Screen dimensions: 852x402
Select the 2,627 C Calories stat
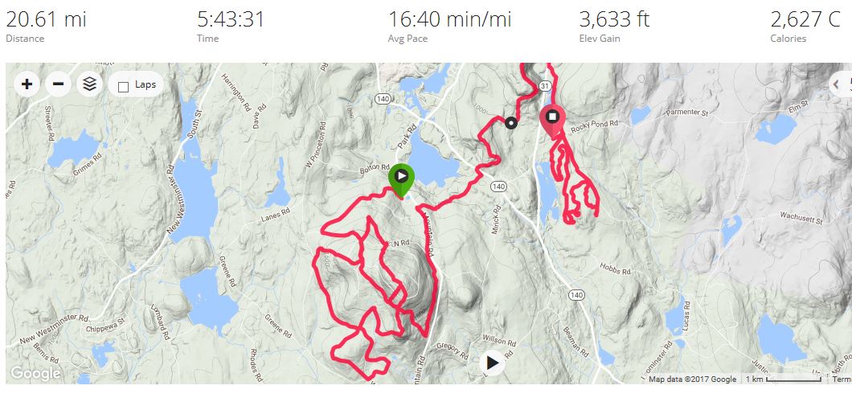[805, 27]
